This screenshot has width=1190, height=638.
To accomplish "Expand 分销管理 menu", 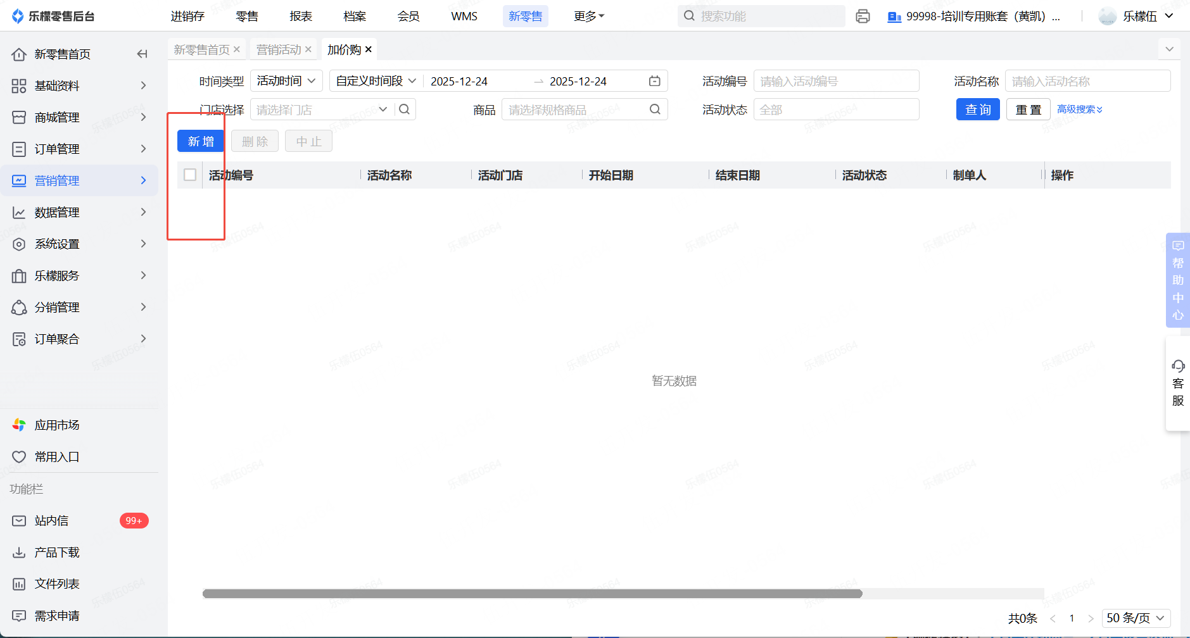I will point(79,308).
